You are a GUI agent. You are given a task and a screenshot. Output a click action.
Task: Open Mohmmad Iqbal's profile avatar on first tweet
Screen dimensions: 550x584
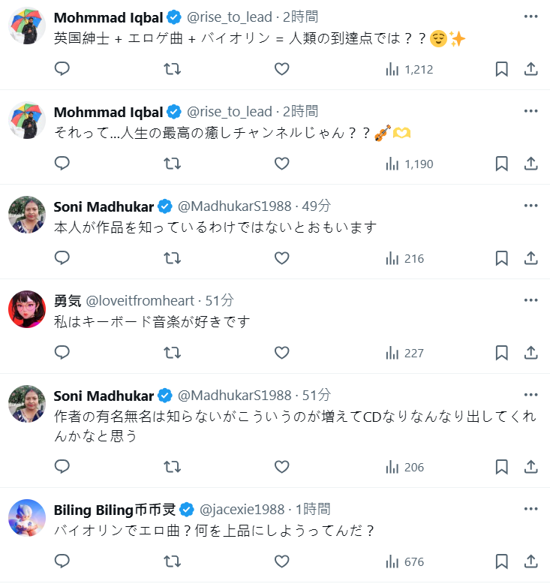click(27, 26)
